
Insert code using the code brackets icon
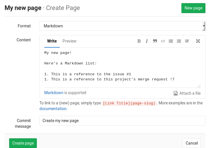point(163,41)
